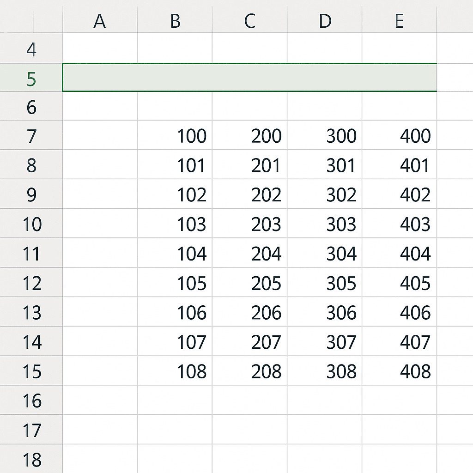Click the cell with value 302

pyautogui.click(x=325, y=194)
